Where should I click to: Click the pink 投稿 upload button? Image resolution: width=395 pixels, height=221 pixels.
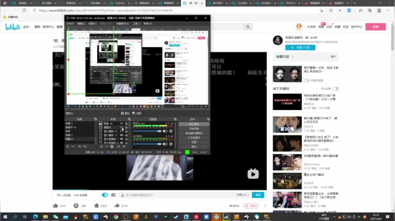(376, 27)
